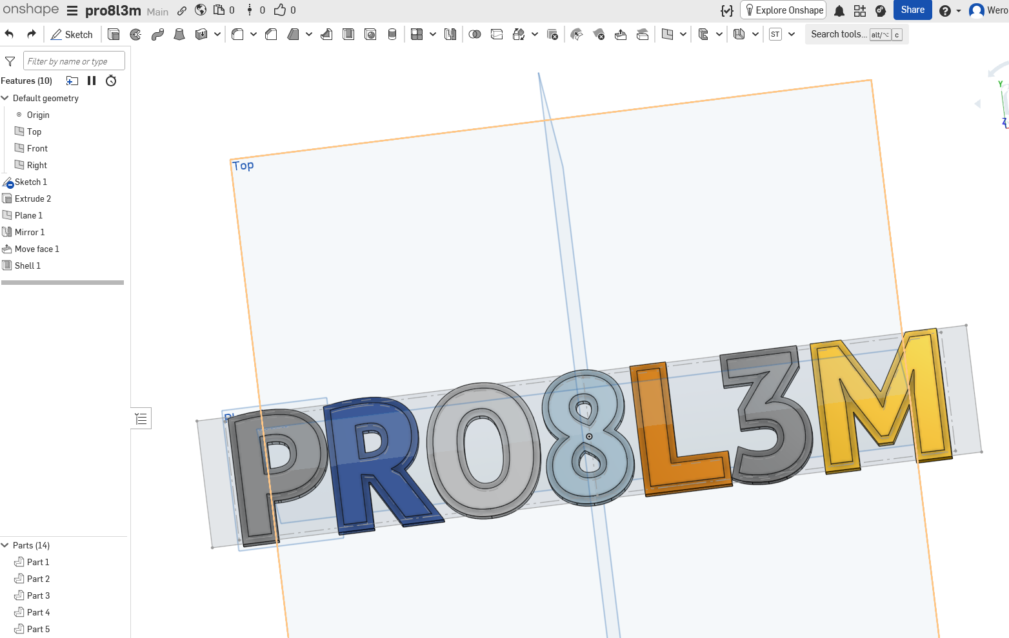
Task: Click the Undo arrow
Action: click(x=9, y=34)
